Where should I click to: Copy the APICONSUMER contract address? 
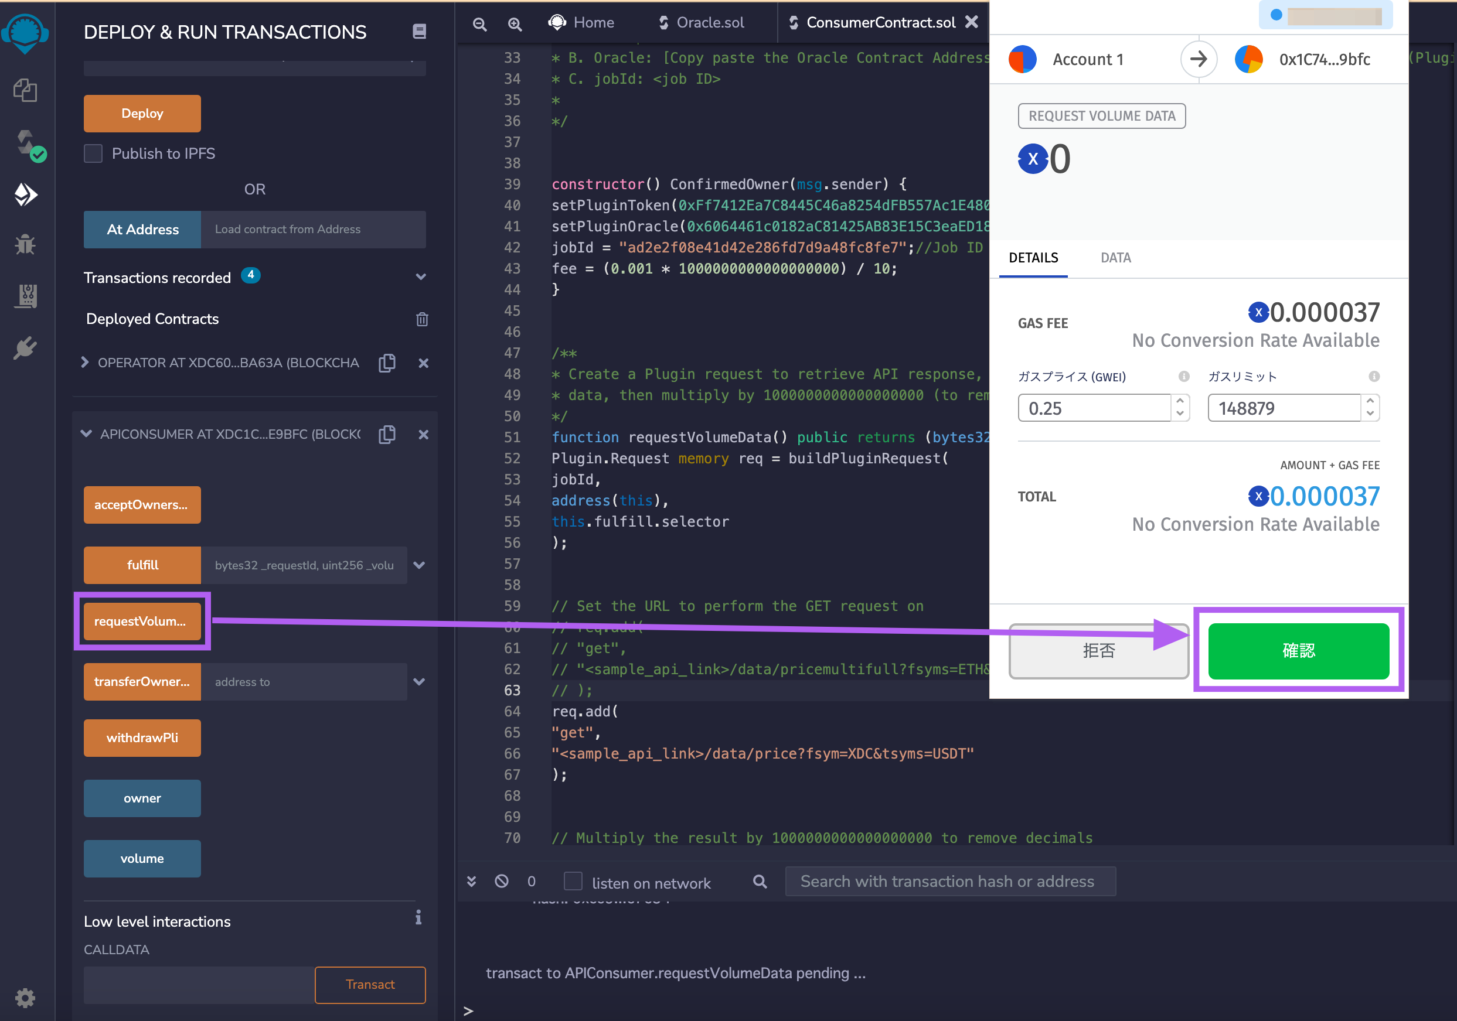click(x=387, y=435)
